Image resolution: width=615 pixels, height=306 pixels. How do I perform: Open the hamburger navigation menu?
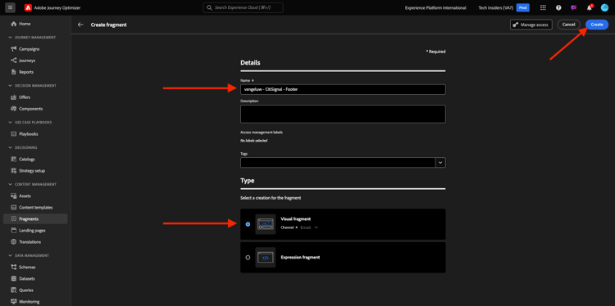10,7
